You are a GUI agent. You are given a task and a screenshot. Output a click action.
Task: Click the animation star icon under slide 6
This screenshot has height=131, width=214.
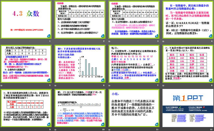coord(55,85)
